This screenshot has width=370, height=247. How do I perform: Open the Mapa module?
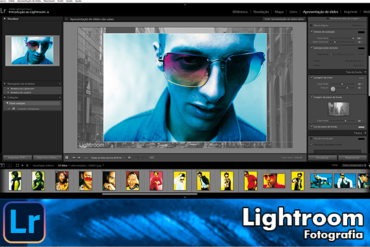click(x=279, y=12)
